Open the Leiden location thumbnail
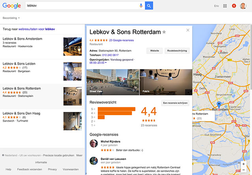Screen dimensions: 252x175 coord(72,71)
